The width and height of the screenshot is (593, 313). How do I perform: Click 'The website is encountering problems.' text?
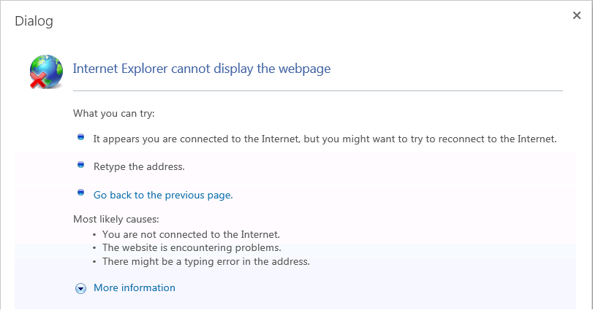[192, 247]
